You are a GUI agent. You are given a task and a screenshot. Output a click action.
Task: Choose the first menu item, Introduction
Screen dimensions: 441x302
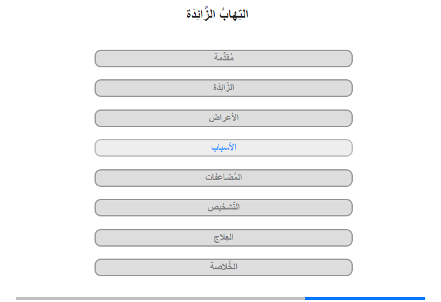(x=224, y=59)
